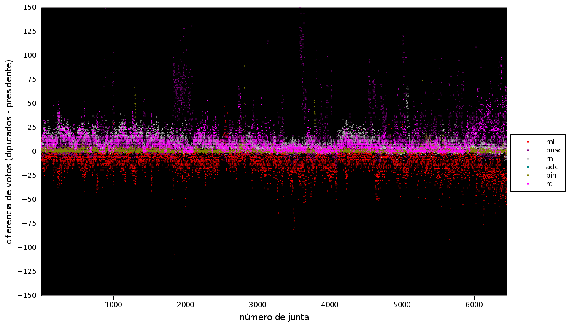Click the 6000 tick label on x-axis

click(474, 304)
